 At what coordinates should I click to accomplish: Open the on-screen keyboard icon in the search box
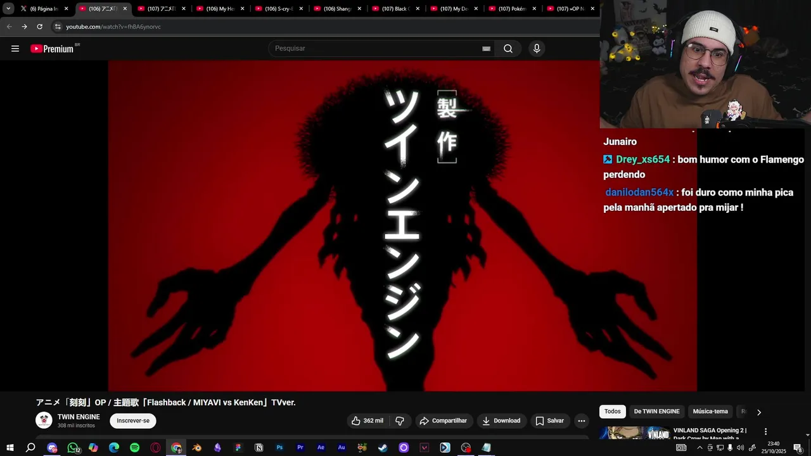click(486, 49)
